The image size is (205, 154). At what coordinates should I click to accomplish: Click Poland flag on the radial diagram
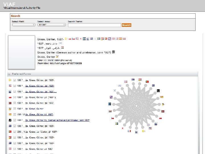point(160,118)
